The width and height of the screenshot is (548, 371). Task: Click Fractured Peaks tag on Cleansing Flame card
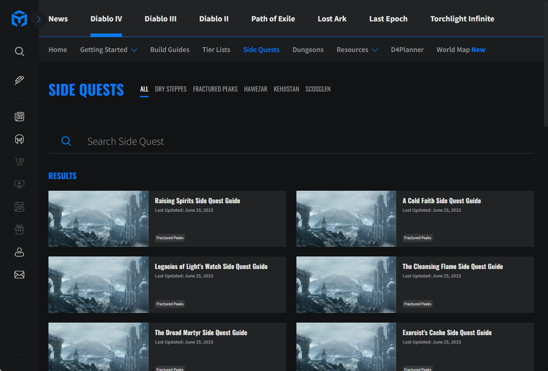pyautogui.click(x=418, y=304)
